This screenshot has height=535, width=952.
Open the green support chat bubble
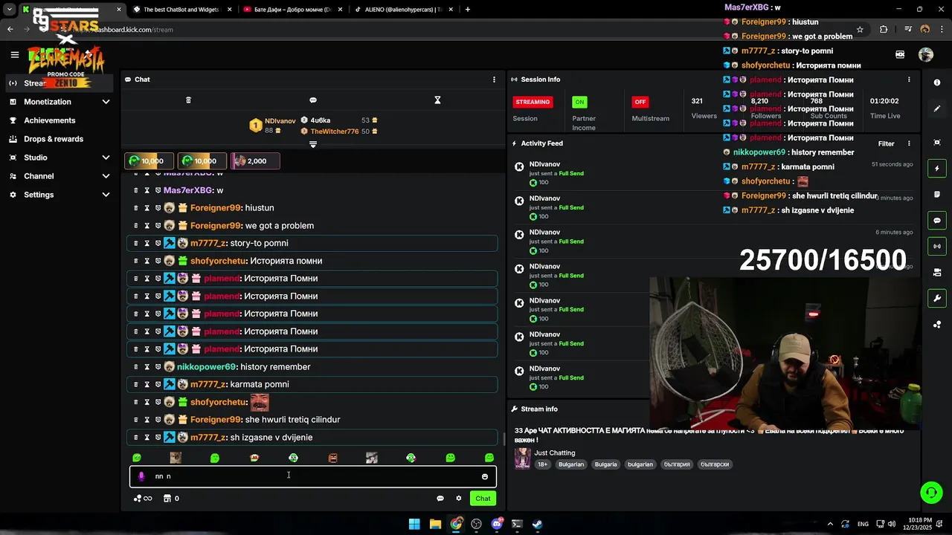(931, 492)
